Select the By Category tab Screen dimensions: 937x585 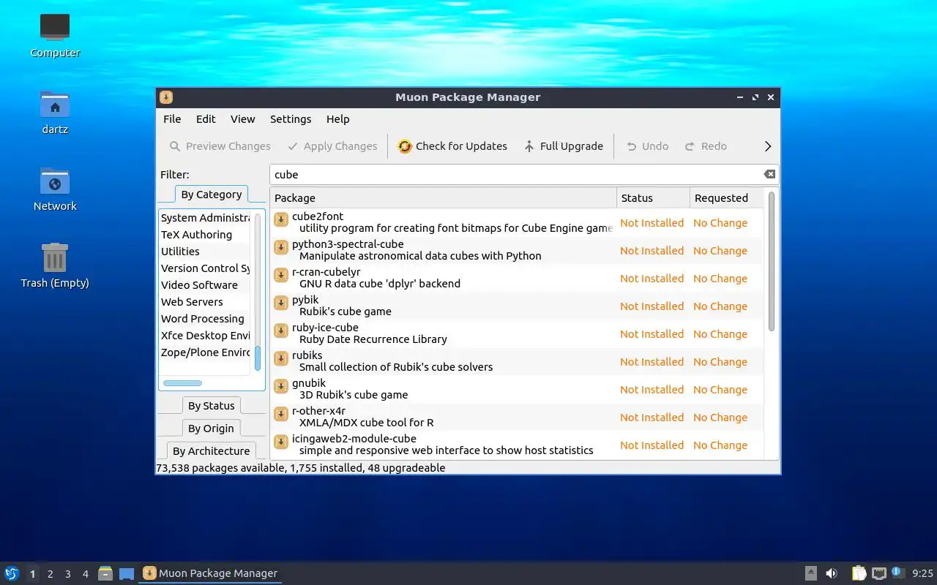coord(212,195)
